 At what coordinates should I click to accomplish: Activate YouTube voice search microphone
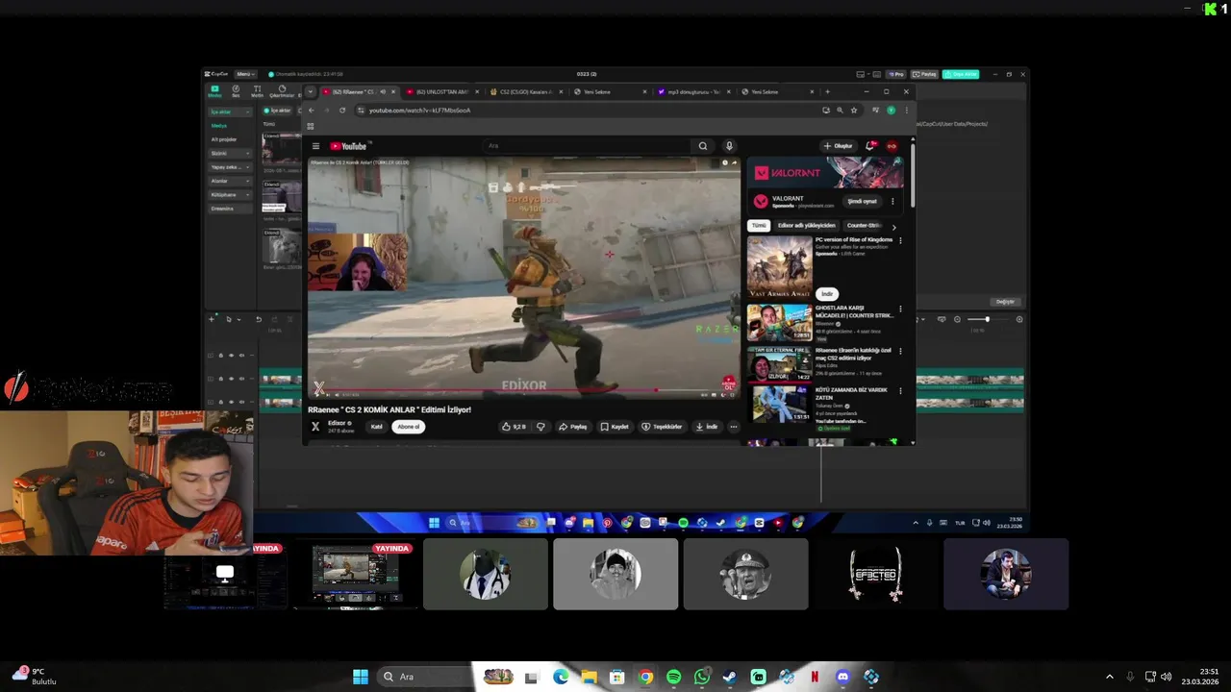click(x=729, y=146)
